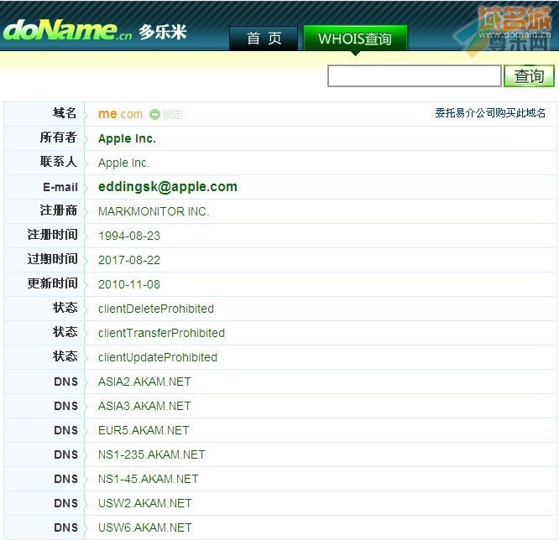Focus the WHOIS search input field

[415, 75]
